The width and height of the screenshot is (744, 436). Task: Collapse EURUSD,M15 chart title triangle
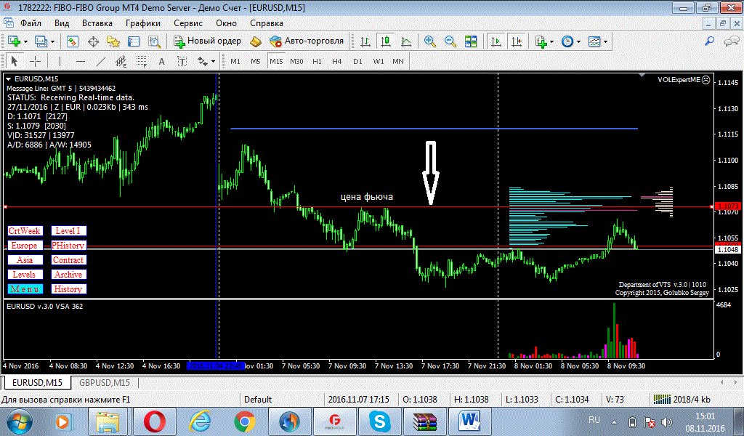click(9, 79)
